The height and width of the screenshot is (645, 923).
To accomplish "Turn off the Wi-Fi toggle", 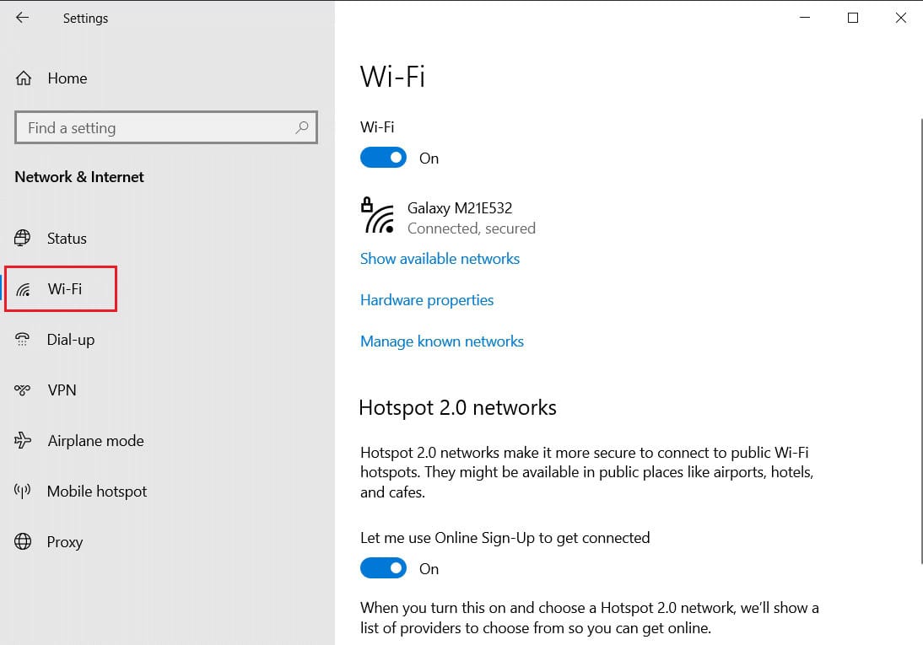I will tap(383, 158).
